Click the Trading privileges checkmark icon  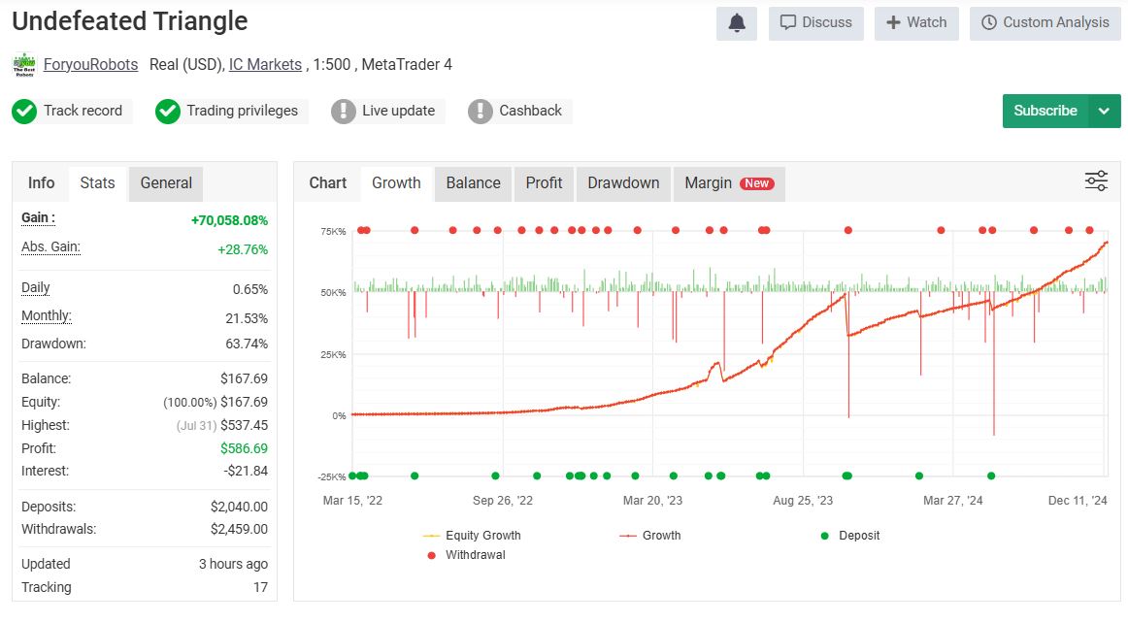(x=168, y=112)
